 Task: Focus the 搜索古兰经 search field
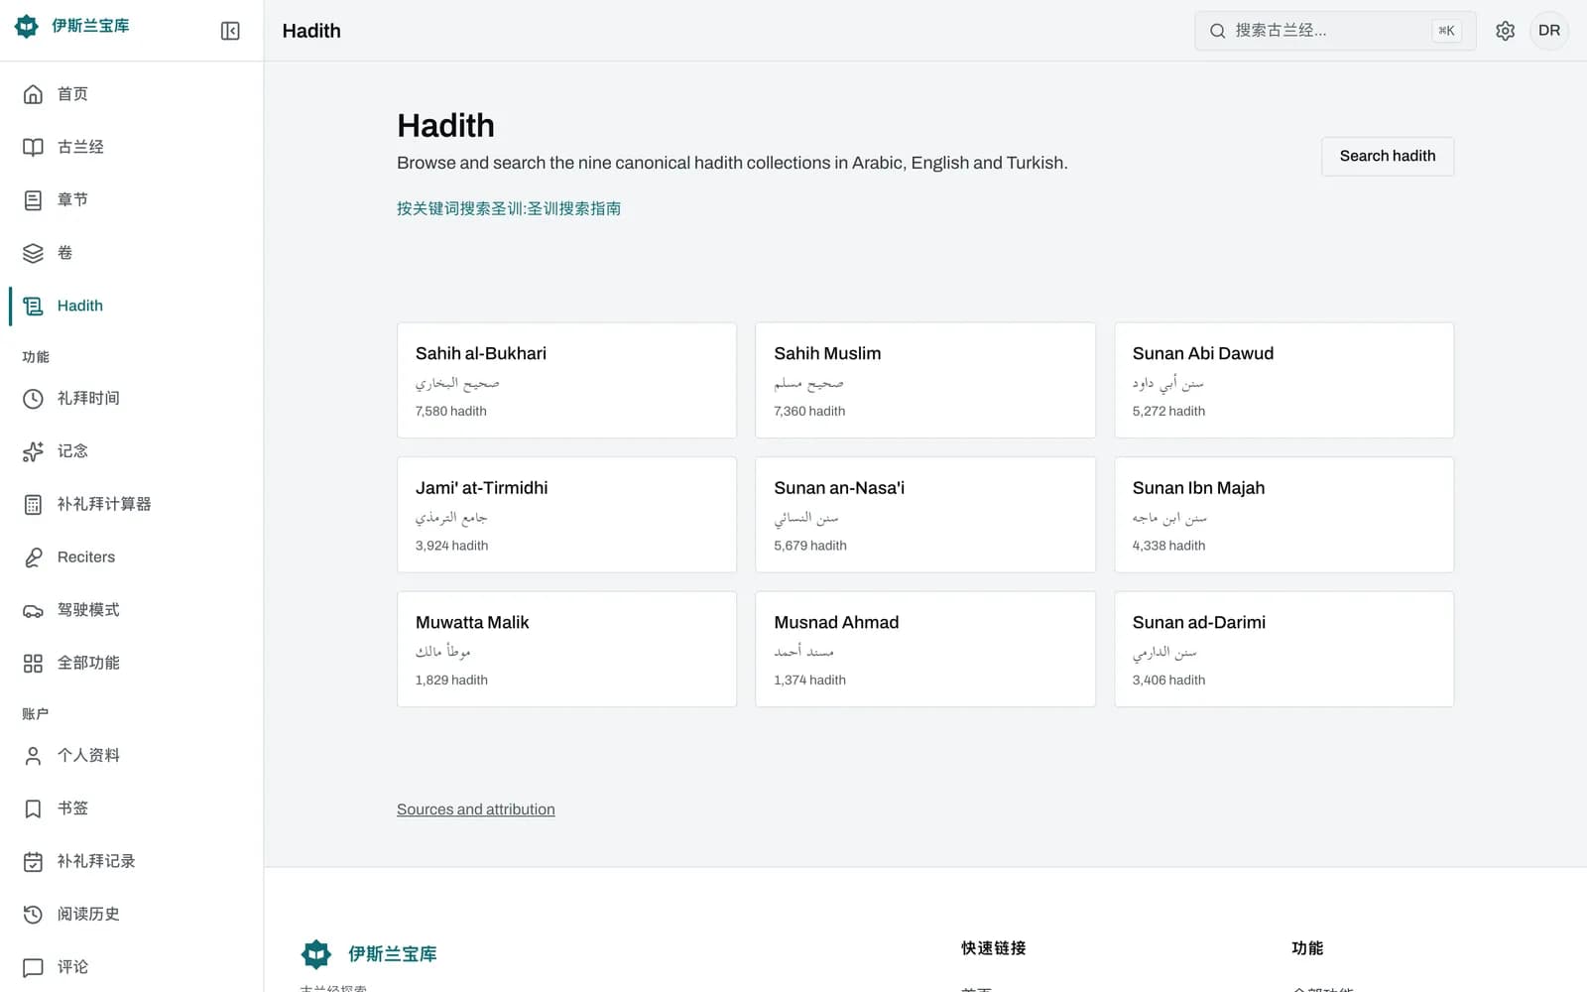click(1335, 31)
